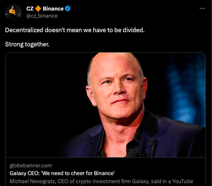The width and height of the screenshot is (212, 186).
Task: Tap the verification badge beside 'Binance'
Action: [67, 8]
